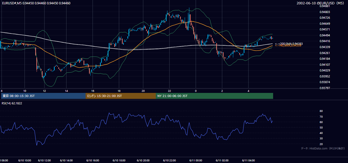Click price axis value 0.94571
The image size is (348, 163).
pyautogui.click(x=325, y=30)
